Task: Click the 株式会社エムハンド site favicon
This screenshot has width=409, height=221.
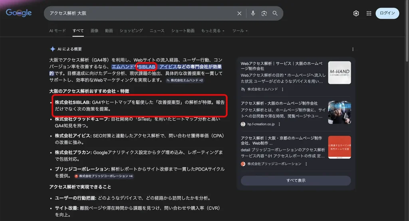Action: 243,89
